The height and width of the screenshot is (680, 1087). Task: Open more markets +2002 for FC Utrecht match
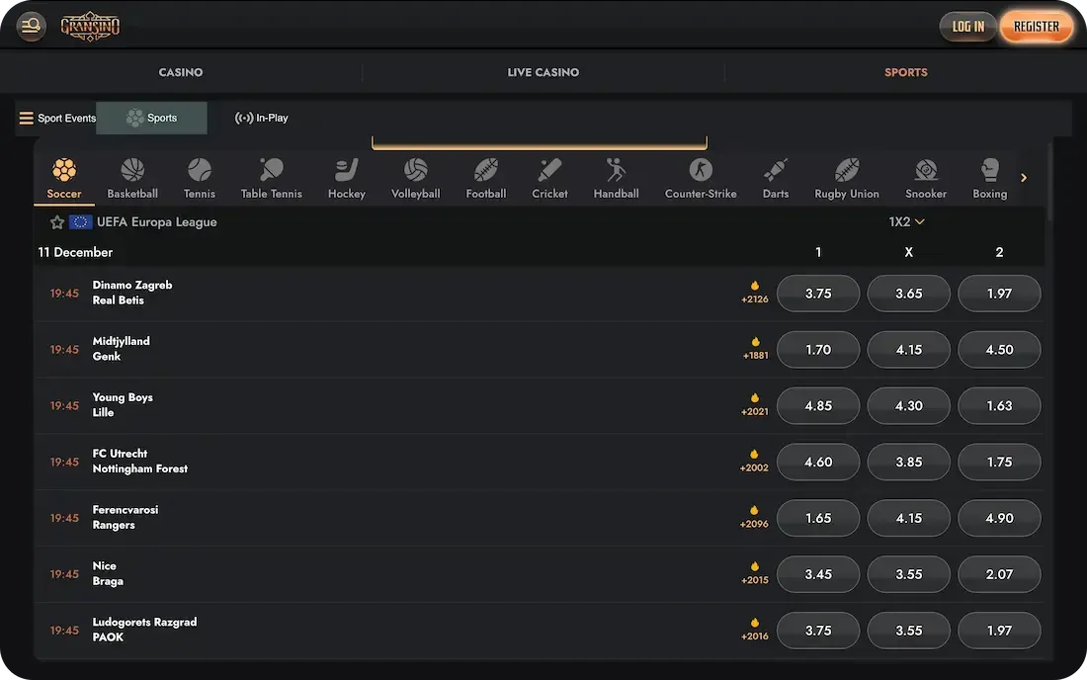pyautogui.click(x=754, y=462)
